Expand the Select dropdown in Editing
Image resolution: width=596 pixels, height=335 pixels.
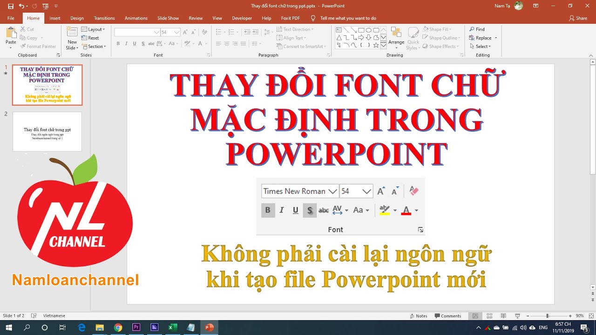click(480, 47)
